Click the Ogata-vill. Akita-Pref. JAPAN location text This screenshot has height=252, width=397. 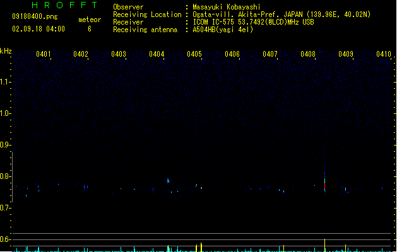pos(281,14)
